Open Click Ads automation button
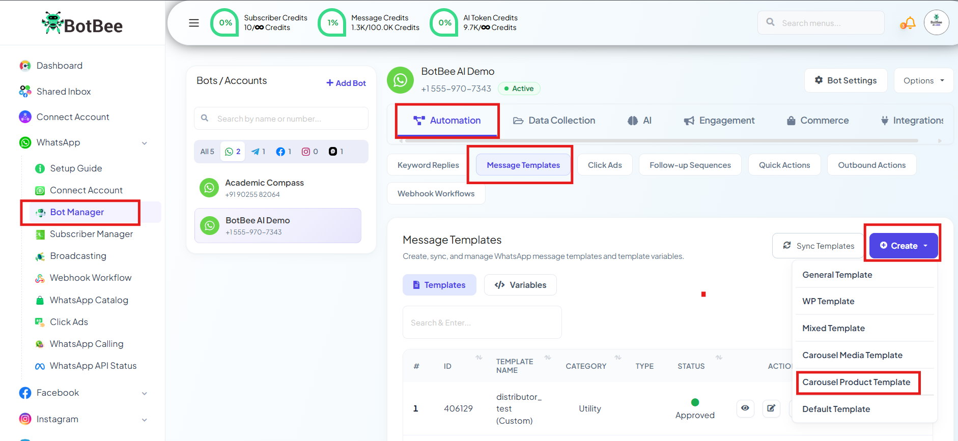 coord(605,165)
